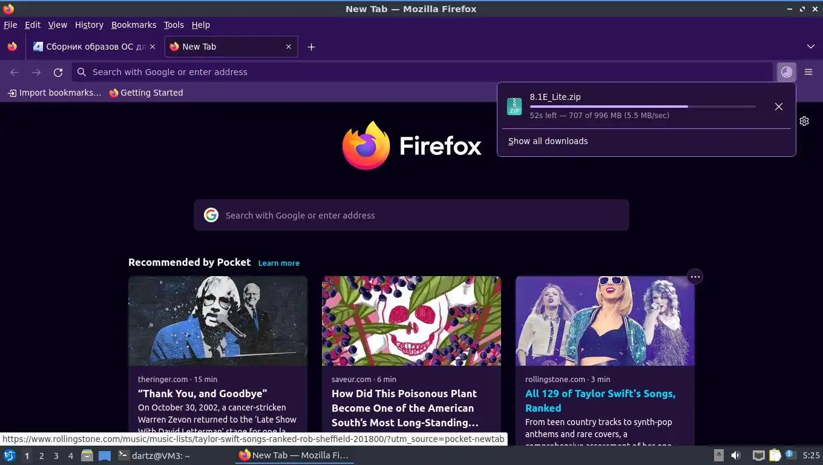Image resolution: width=823 pixels, height=465 pixels.
Task: Open the volume speaker tray icon
Action: [x=736, y=455]
